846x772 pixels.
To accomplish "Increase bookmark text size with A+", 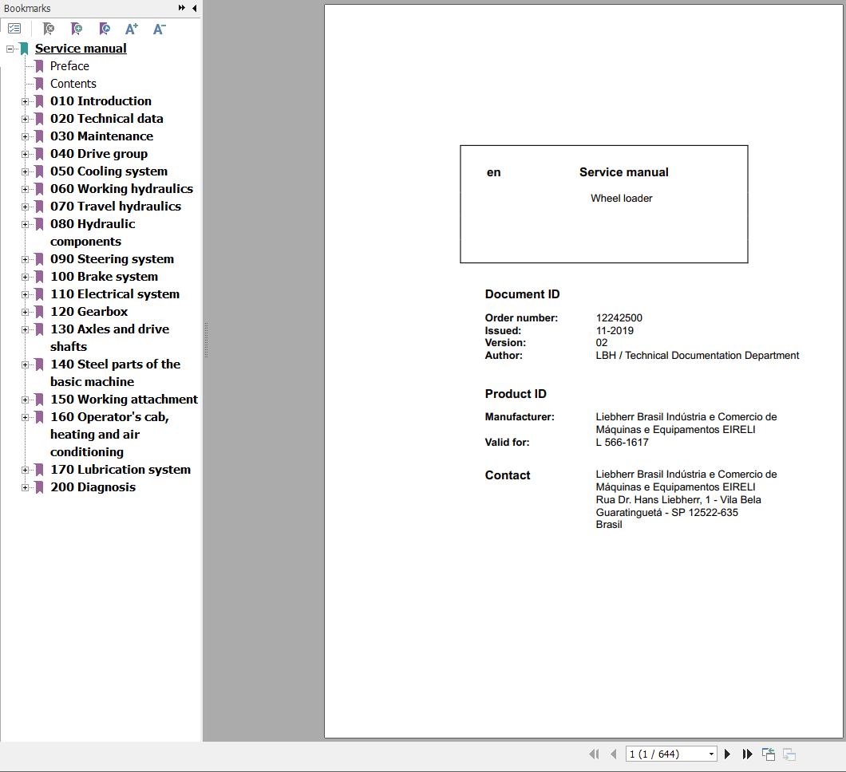I will 132,29.
